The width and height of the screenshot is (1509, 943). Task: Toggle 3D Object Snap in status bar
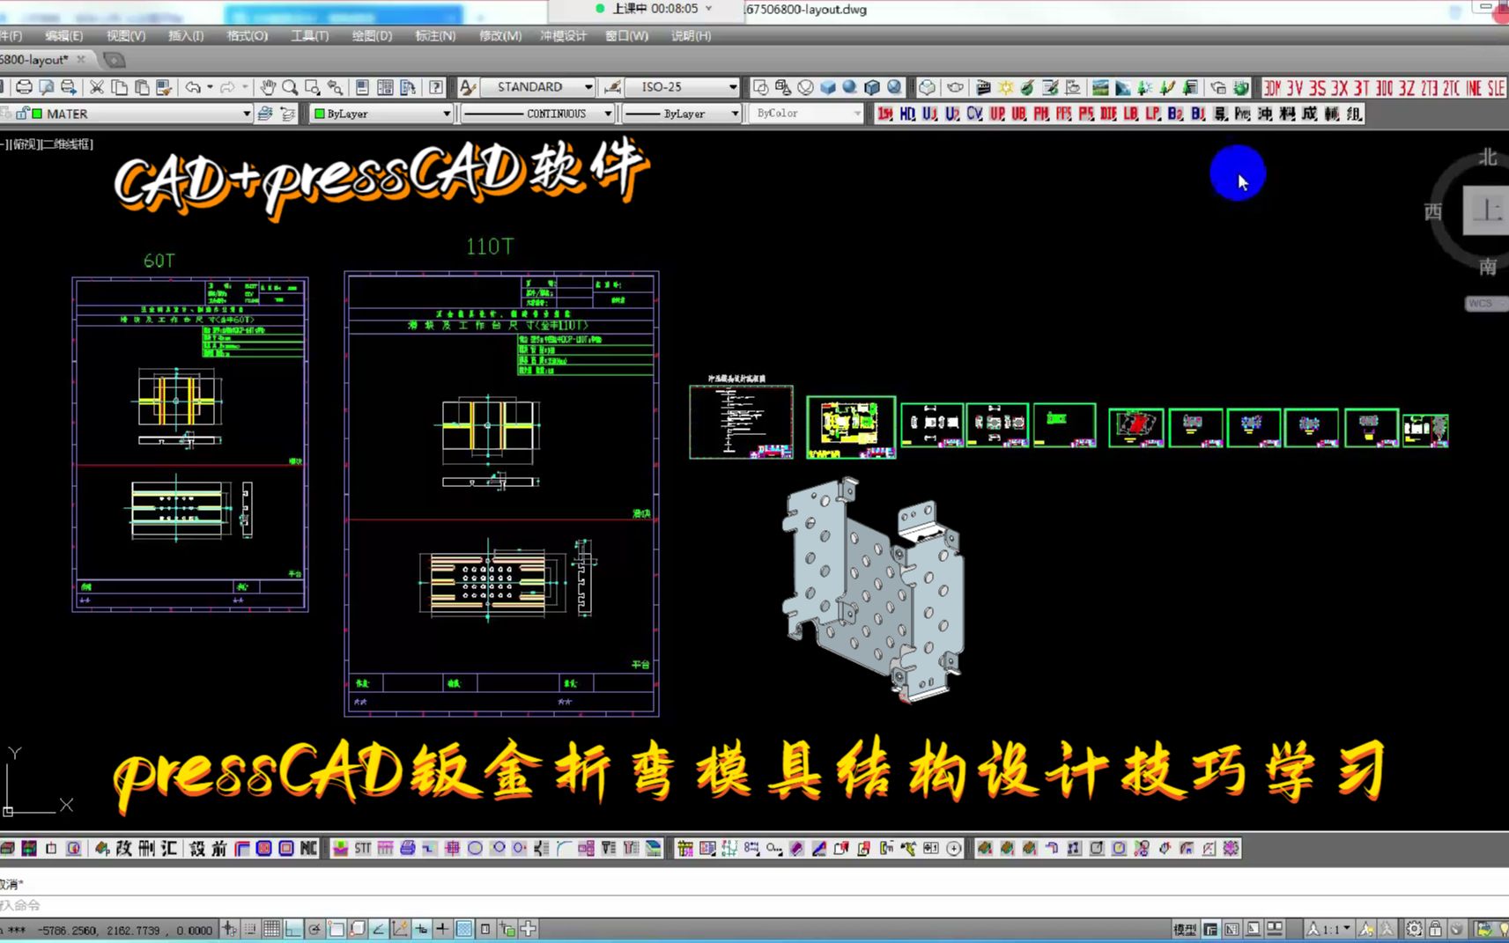pyautogui.click(x=358, y=929)
